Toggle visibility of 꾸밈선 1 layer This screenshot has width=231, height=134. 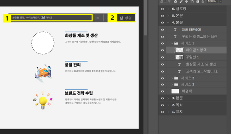coord(162,57)
